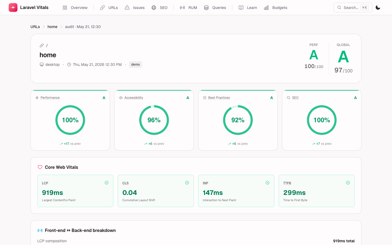
Task: Open the Overview nav item
Action: pos(75,8)
